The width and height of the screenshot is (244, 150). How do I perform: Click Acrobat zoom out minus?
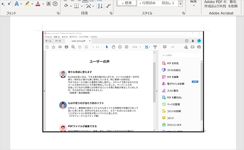click(120, 47)
